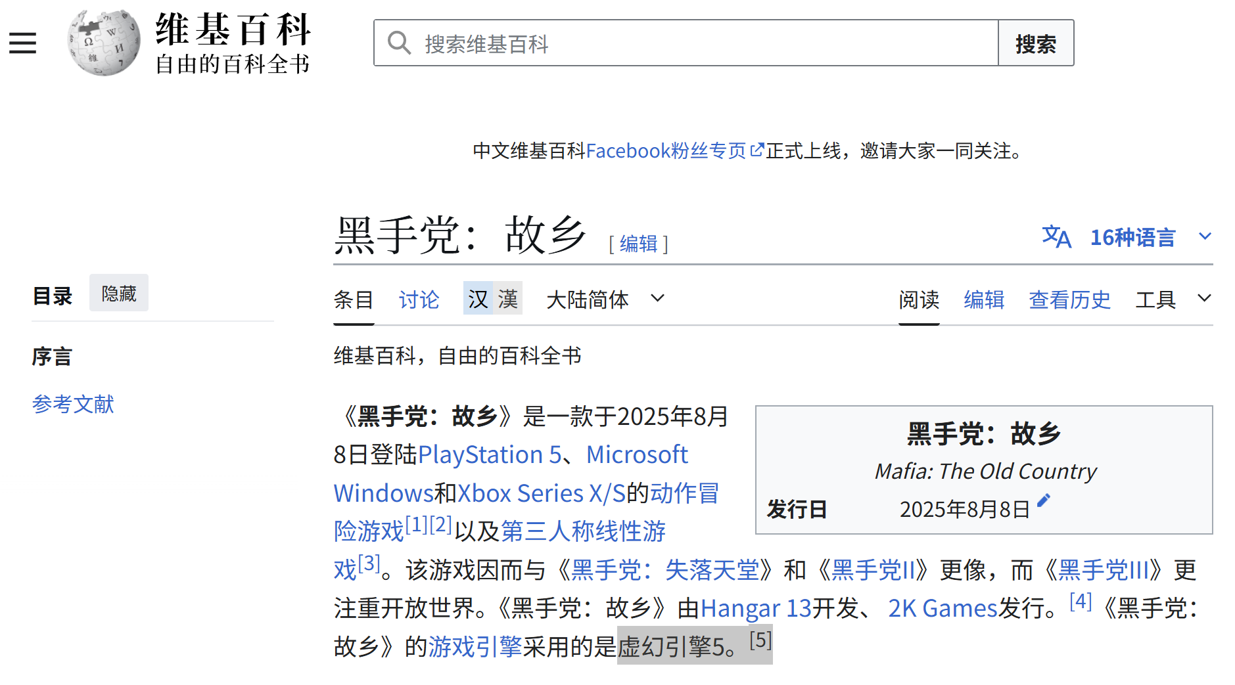Open the 2K Games link
The image size is (1235, 685).
943,608
